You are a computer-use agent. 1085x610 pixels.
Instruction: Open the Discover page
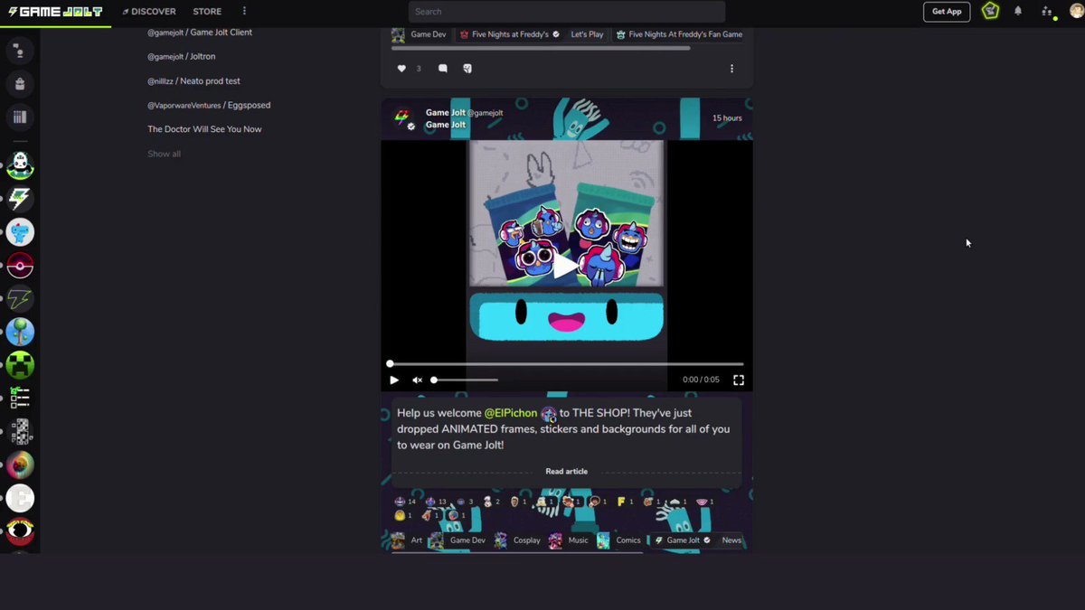point(149,12)
